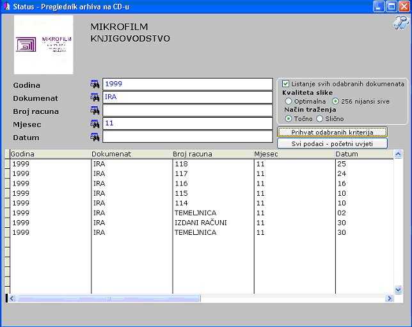Click the horizontal scrollbar thumb
Screen dimensions: 412x327
(x=108, y=298)
